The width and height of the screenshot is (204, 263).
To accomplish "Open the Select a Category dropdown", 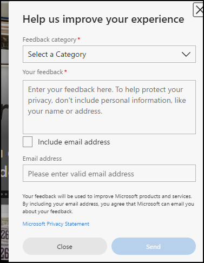I will (x=109, y=54).
